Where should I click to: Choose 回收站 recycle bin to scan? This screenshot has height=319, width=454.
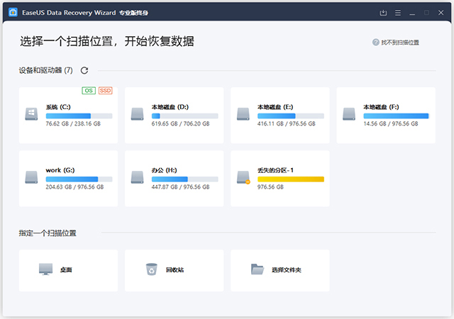(x=152, y=269)
